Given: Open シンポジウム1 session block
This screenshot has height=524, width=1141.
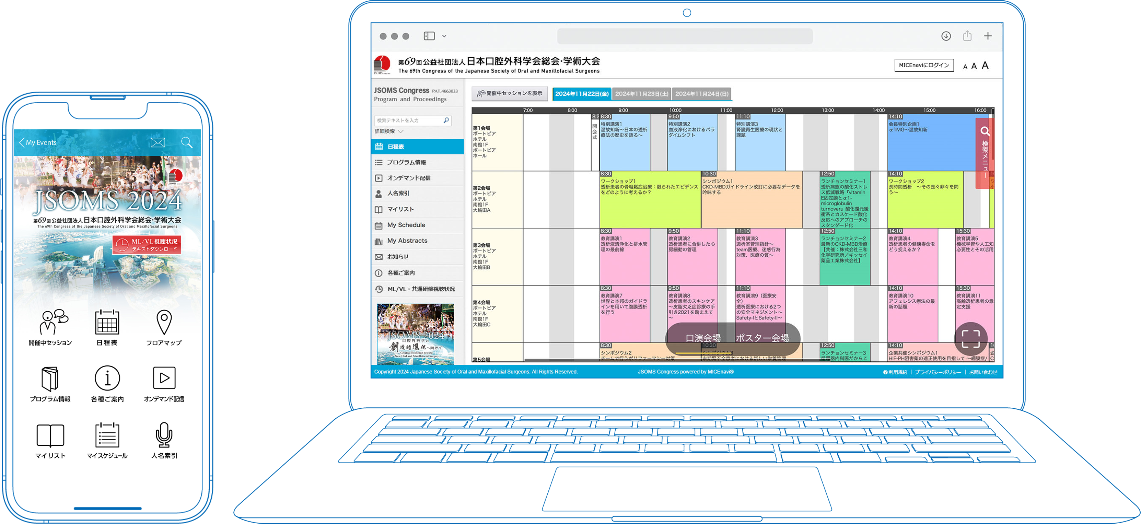Looking at the screenshot, I should coord(752,200).
